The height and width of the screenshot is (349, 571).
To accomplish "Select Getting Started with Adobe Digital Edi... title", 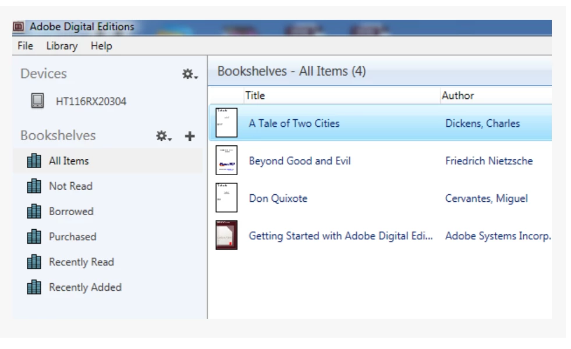I will click(341, 236).
